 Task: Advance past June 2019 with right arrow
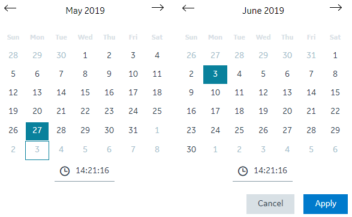click(x=336, y=8)
